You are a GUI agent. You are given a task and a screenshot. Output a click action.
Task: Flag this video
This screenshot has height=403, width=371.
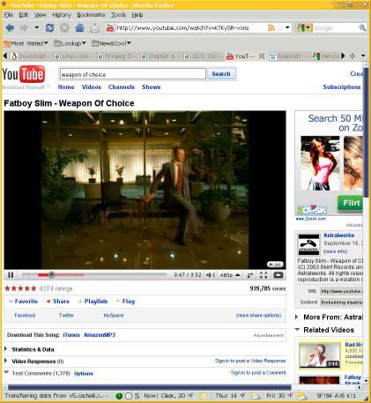(125, 302)
